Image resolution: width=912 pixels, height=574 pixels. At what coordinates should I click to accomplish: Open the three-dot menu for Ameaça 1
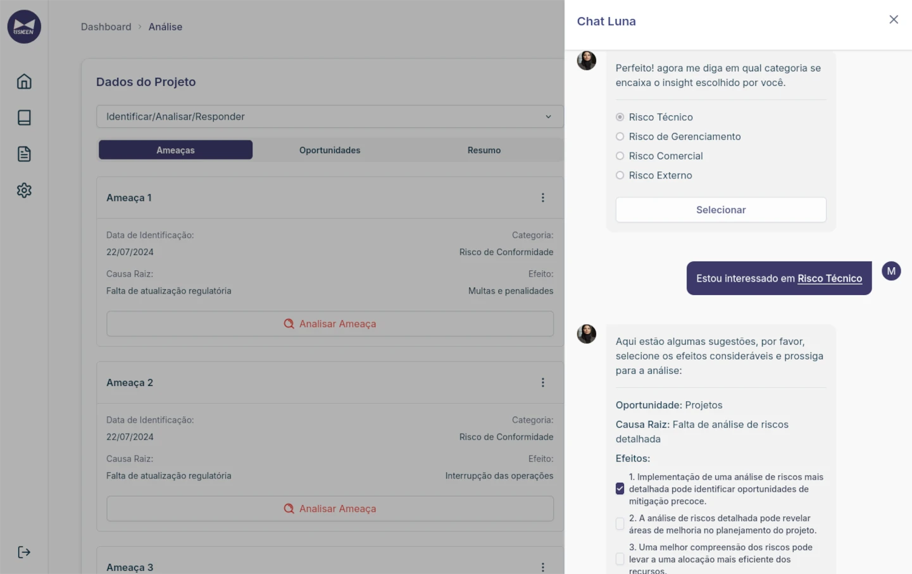coord(542,197)
